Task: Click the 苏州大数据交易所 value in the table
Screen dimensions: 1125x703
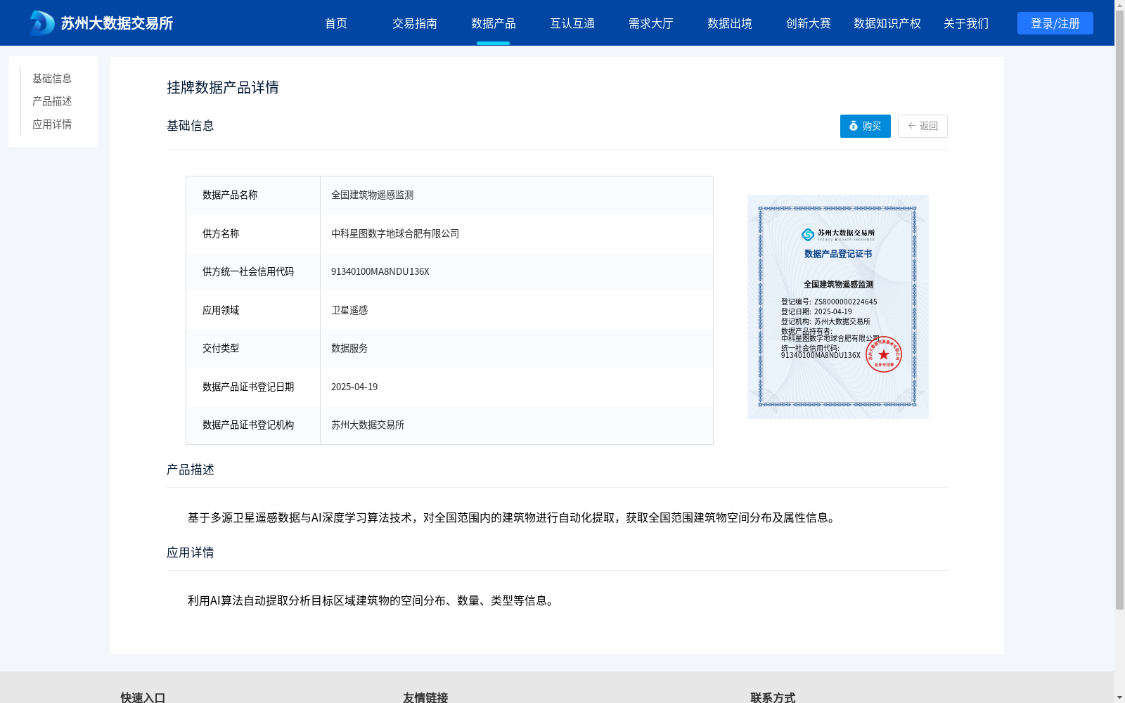Action: click(368, 425)
